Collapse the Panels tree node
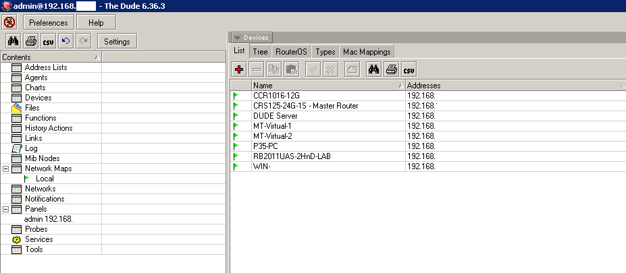The height and width of the screenshot is (273, 626). click(x=5, y=209)
